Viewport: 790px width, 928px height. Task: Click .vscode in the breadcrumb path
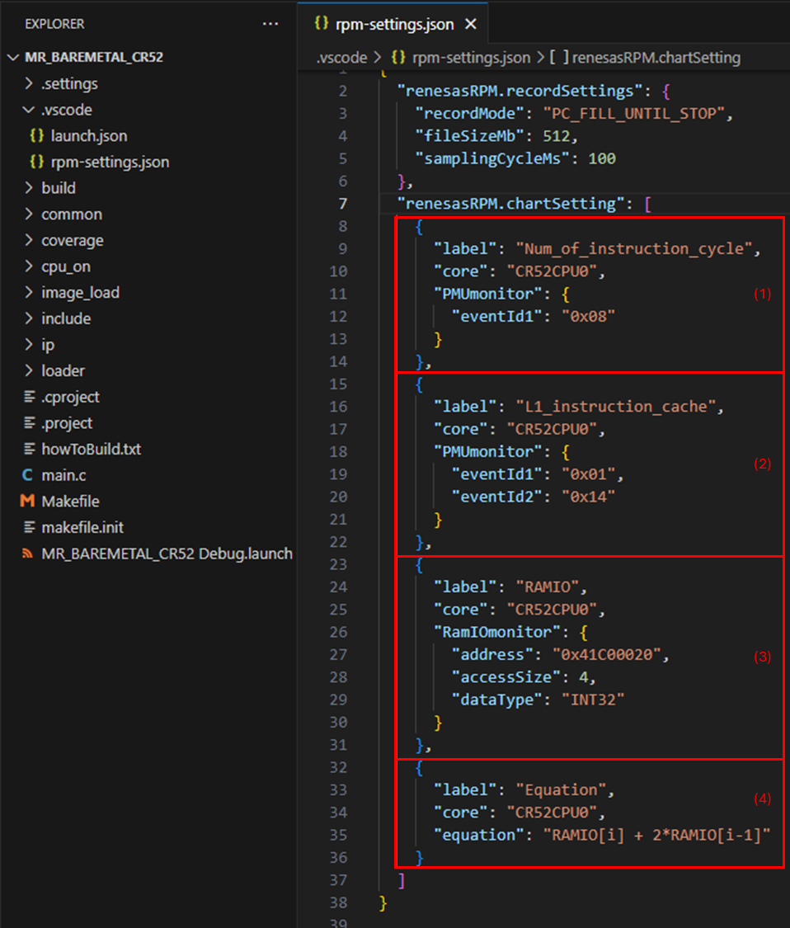pyautogui.click(x=342, y=58)
